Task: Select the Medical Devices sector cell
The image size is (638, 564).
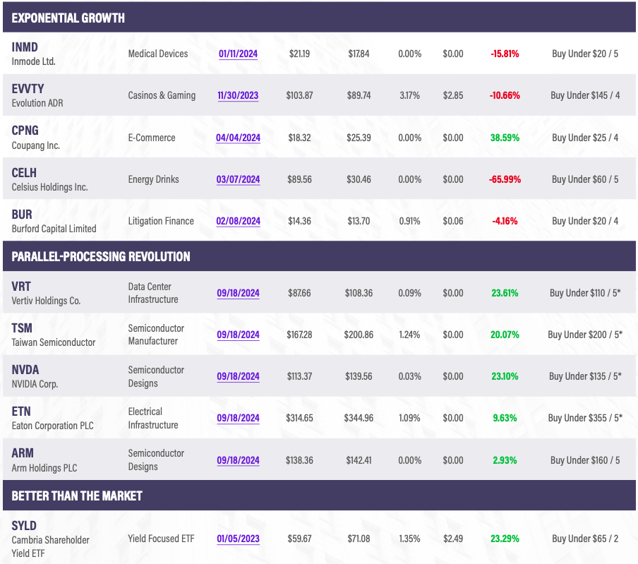Action: (x=158, y=54)
